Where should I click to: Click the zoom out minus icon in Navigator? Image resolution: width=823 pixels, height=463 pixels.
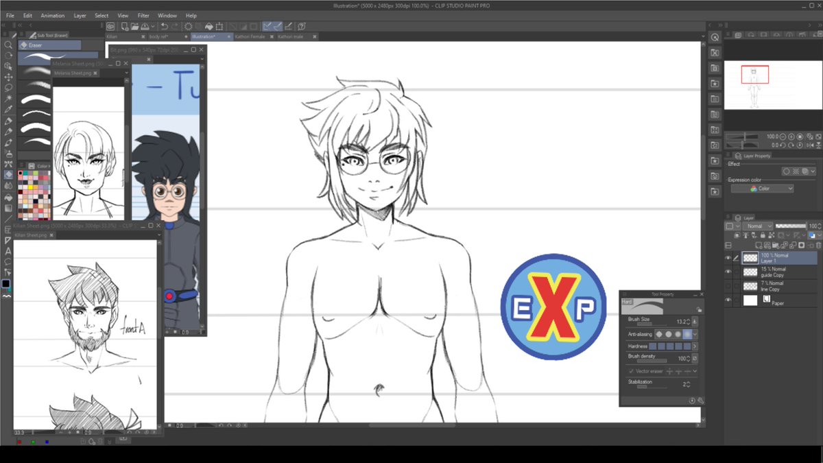click(783, 136)
